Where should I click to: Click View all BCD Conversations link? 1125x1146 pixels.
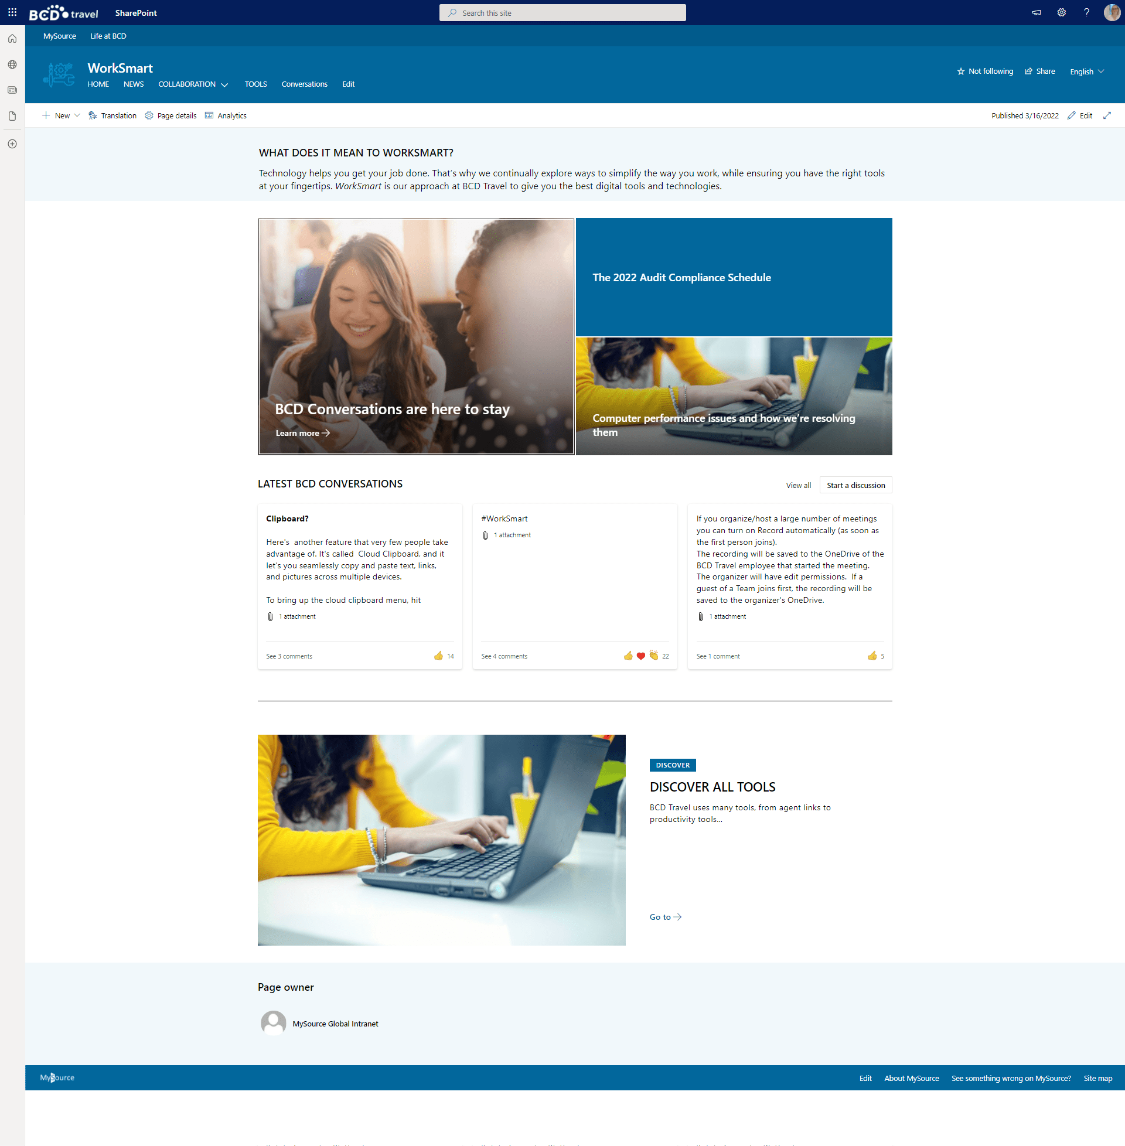click(x=799, y=485)
